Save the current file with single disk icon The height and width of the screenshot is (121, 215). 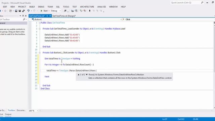point(20,11)
